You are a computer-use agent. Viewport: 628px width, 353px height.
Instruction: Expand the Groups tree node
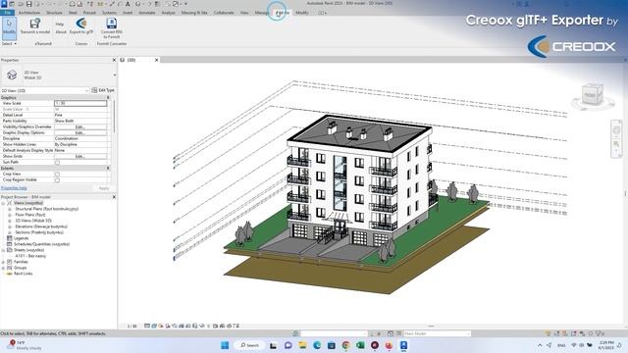(x=3, y=268)
